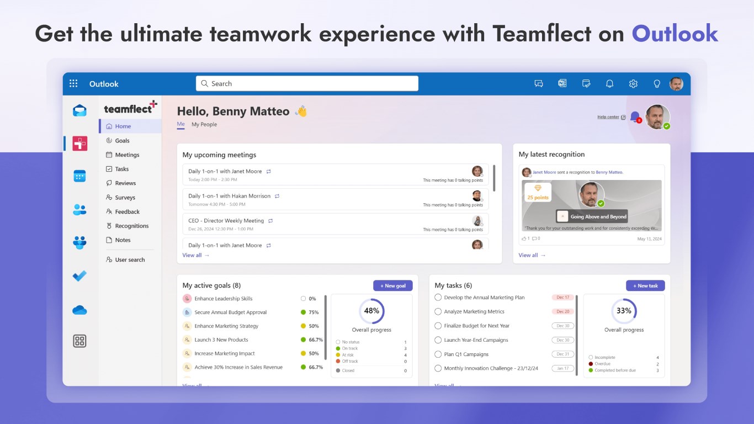754x424 pixels.
Task: Switch to the Me tab
Action: click(x=180, y=125)
